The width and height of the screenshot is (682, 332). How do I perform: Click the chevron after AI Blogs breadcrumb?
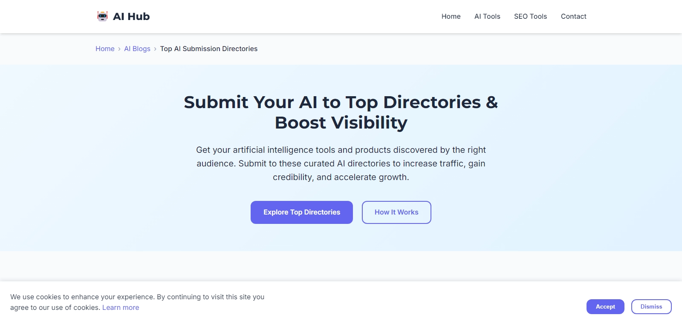[x=155, y=49]
